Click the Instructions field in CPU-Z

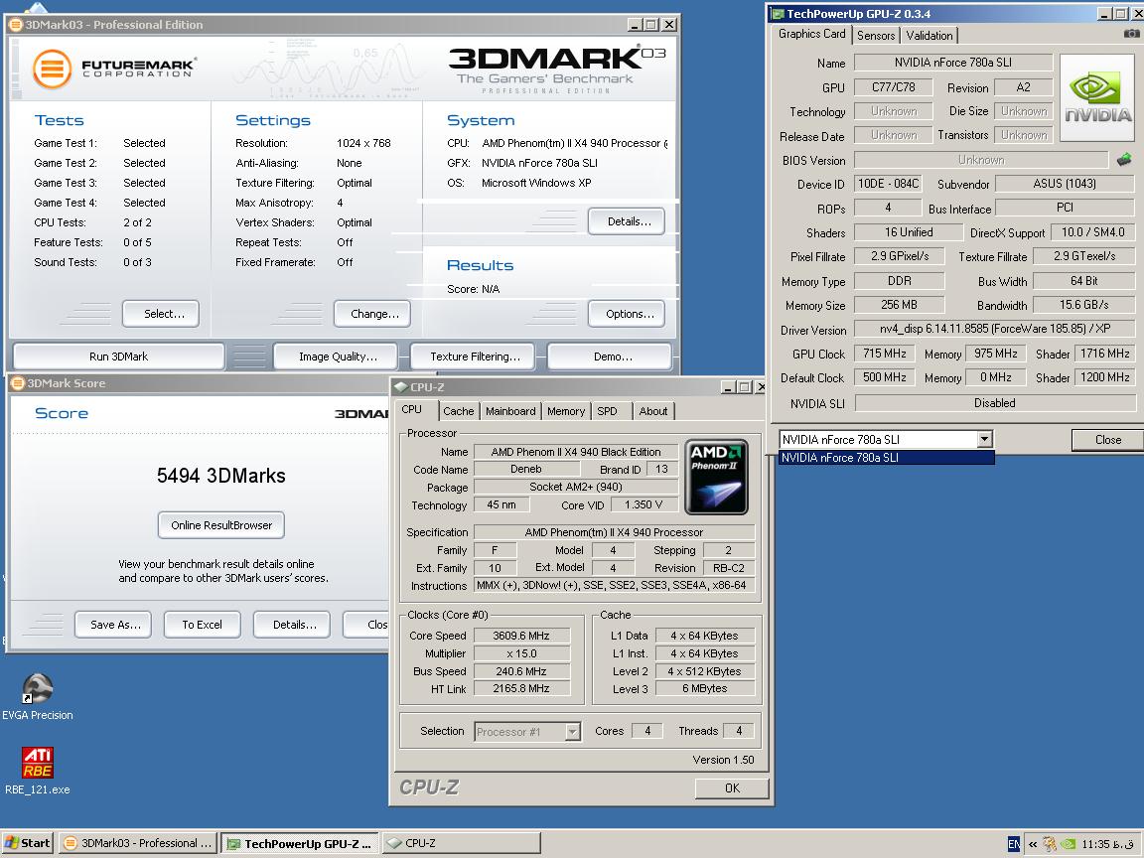pyautogui.click(x=614, y=585)
